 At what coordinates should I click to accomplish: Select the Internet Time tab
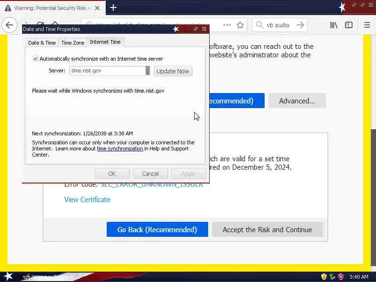[105, 42]
